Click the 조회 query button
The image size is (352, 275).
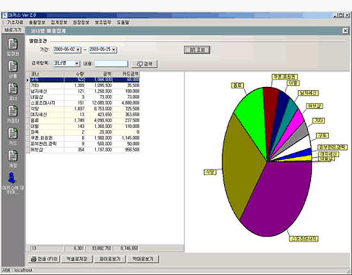pos(197,50)
